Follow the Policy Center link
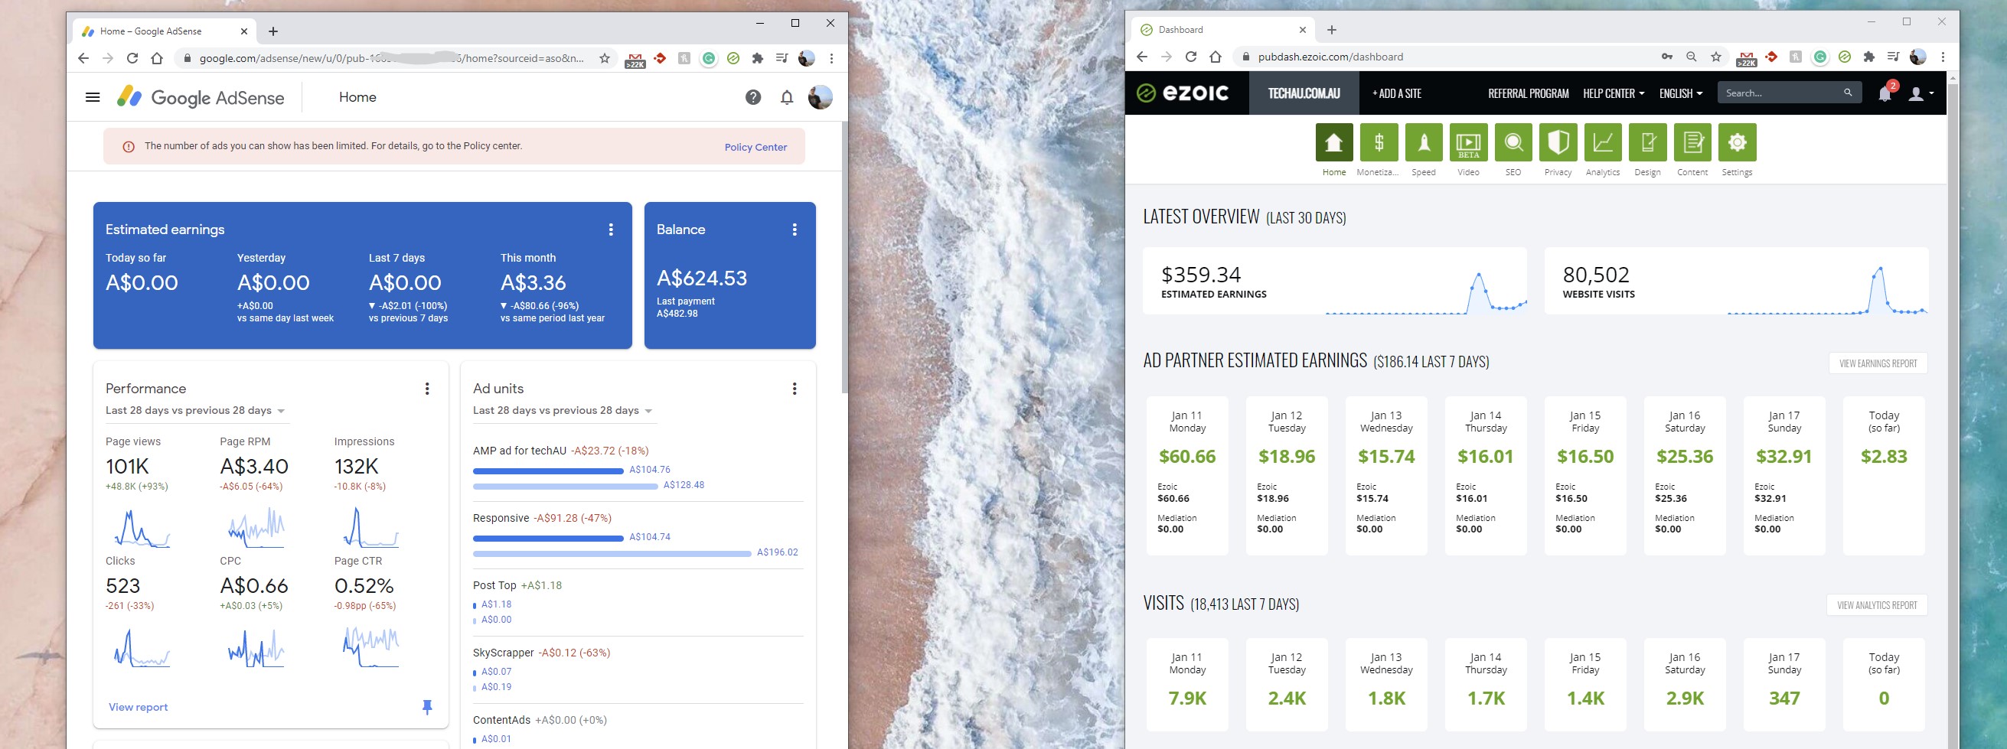The width and height of the screenshot is (2007, 749). [755, 147]
